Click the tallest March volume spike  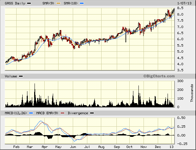coord(35,95)
